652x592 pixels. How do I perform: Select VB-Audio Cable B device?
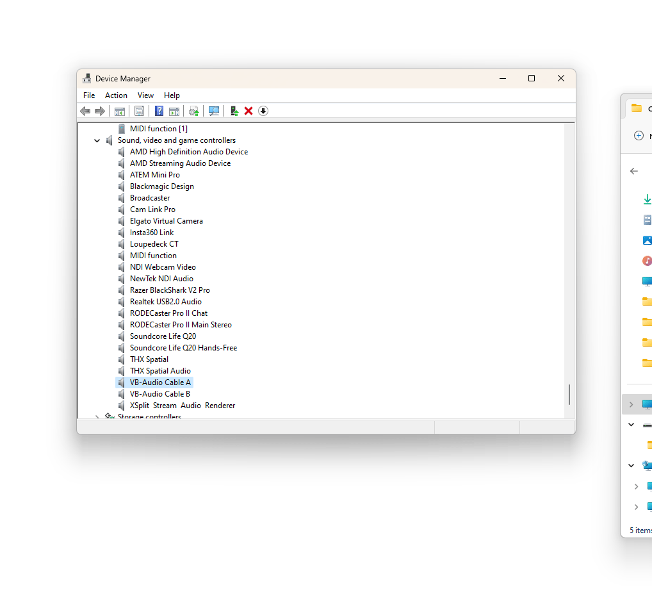point(159,395)
